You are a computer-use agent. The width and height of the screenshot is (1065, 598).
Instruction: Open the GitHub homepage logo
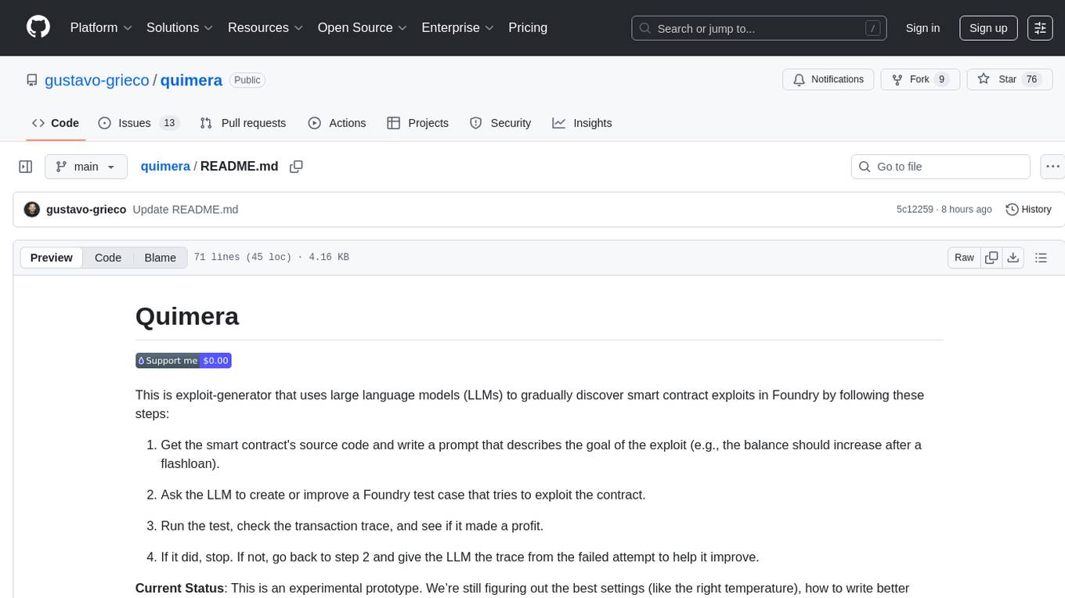coord(38,27)
